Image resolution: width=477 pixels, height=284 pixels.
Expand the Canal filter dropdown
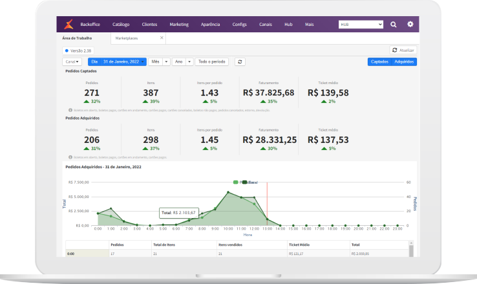(72, 61)
